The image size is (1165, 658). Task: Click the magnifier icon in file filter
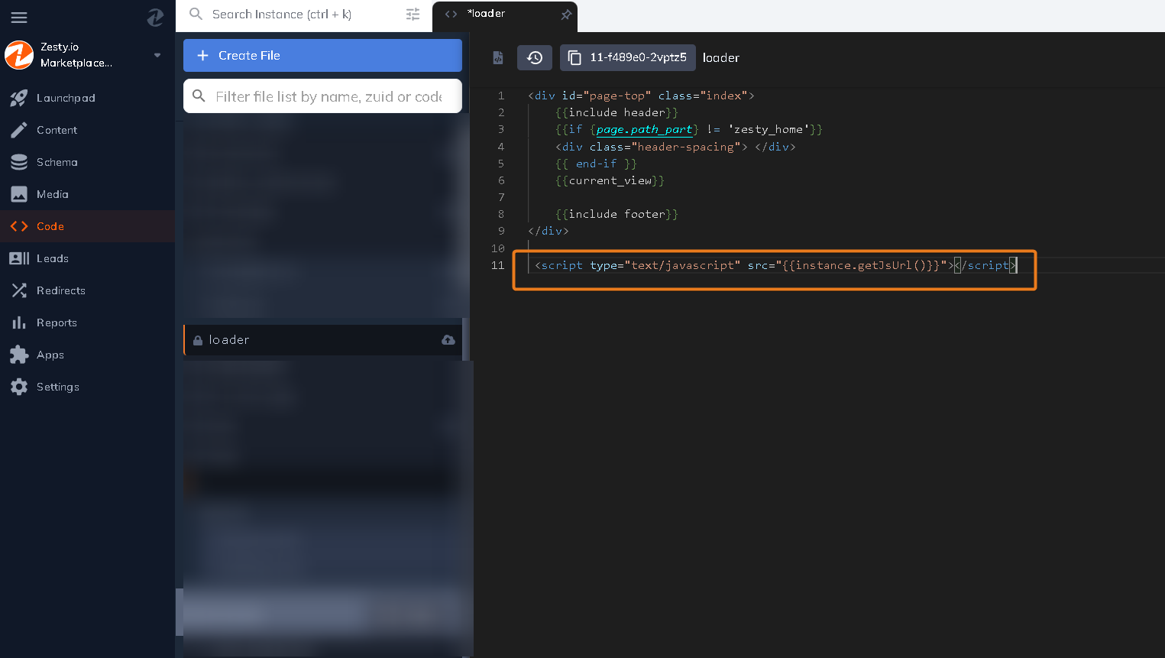(199, 96)
